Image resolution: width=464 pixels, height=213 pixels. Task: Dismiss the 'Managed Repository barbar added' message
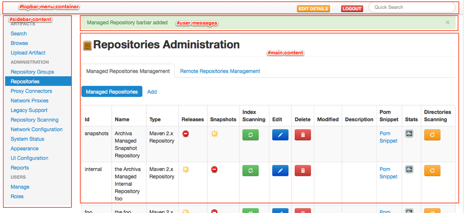pos(447,23)
